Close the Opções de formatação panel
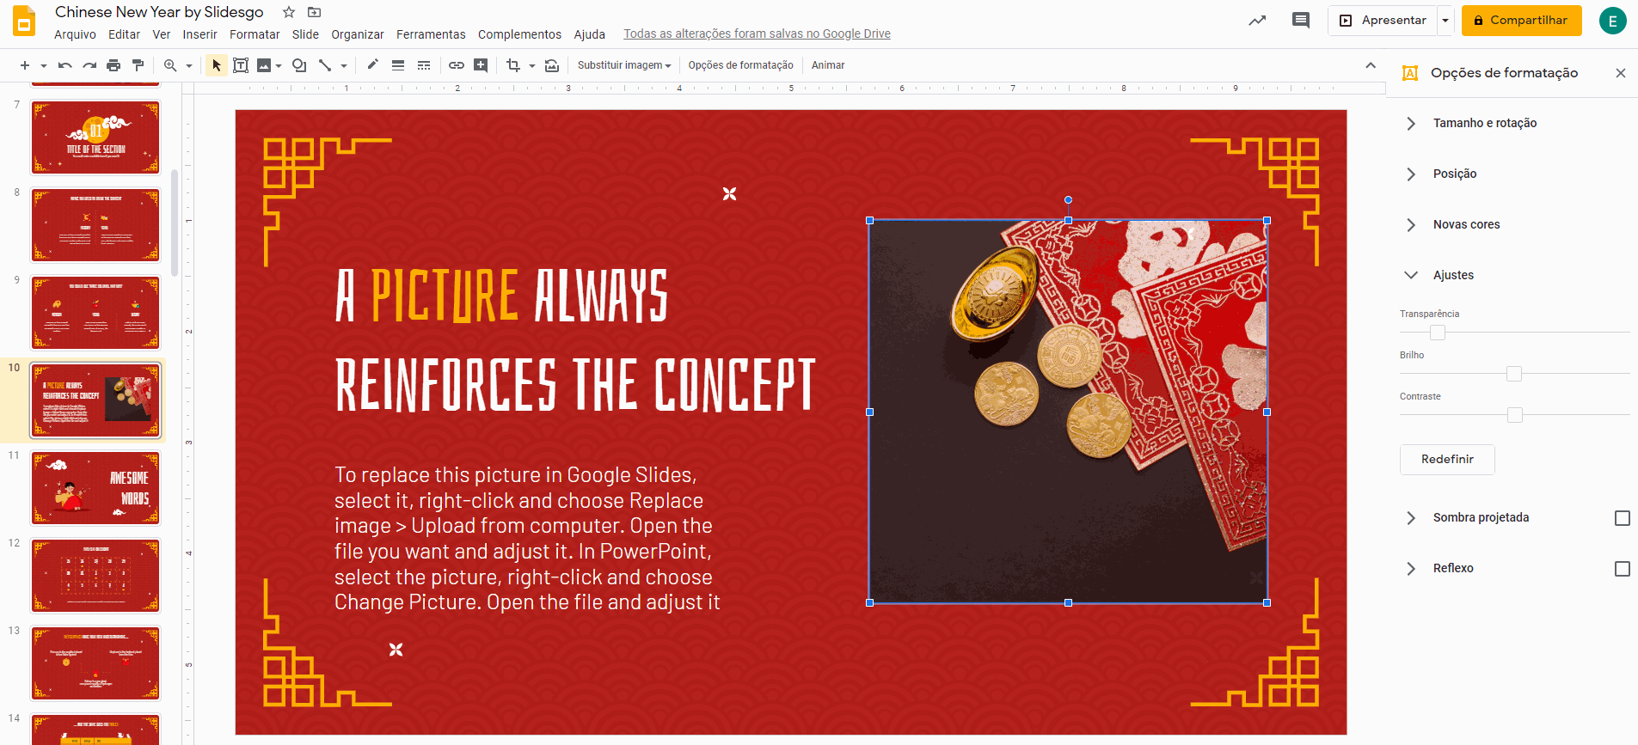 (1621, 73)
